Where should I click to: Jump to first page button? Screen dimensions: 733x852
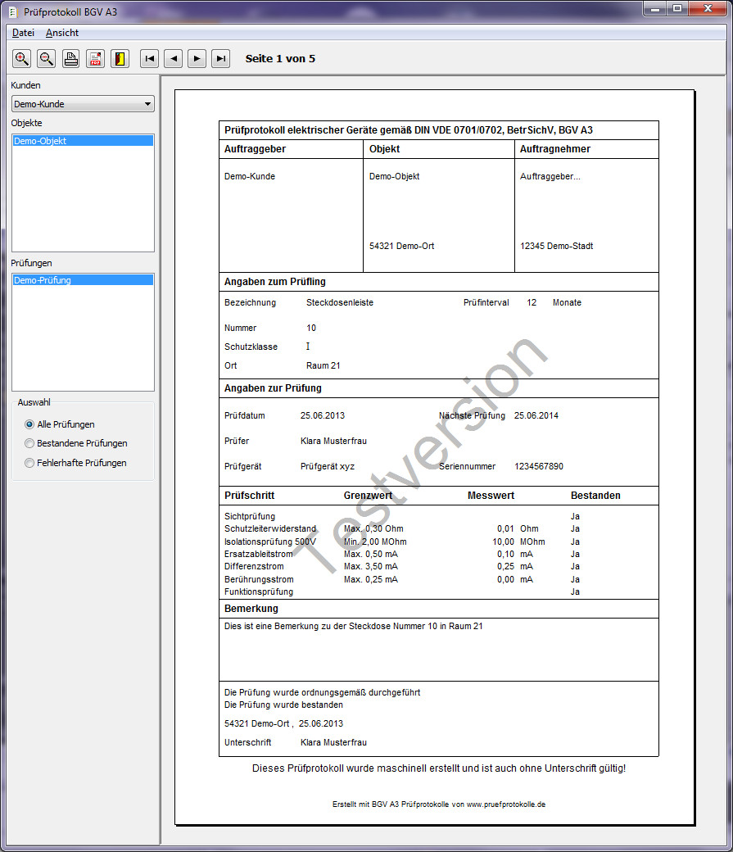coord(149,59)
